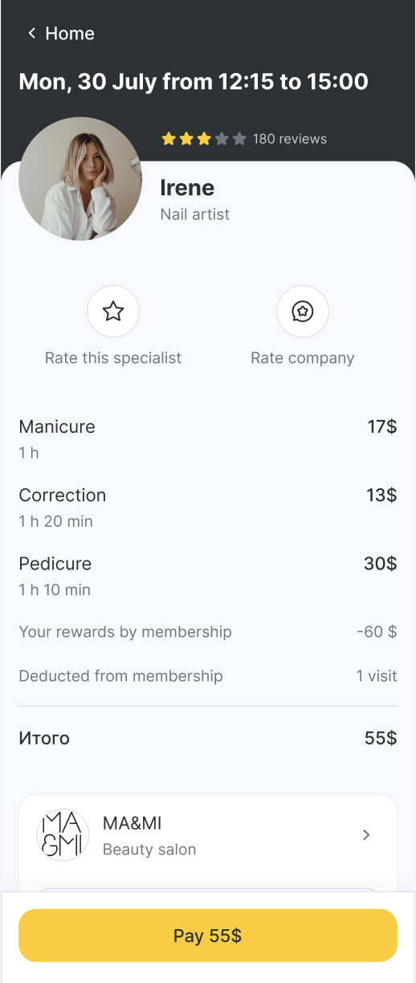Tap the MA&MI salon logo
The width and height of the screenshot is (416, 983).
63,835
